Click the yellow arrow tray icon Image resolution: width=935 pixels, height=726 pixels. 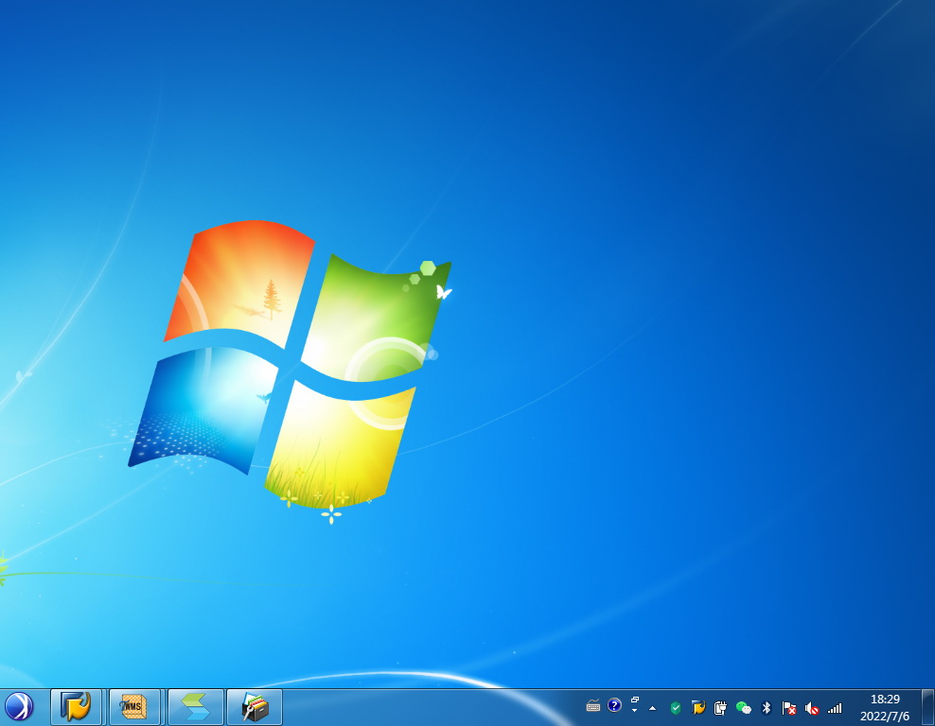point(698,707)
